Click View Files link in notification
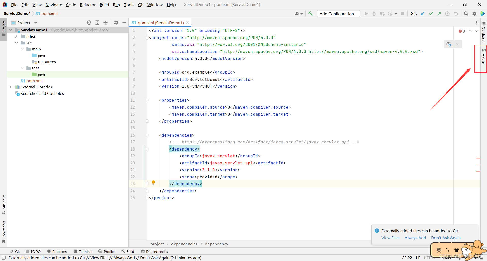The height and width of the screenshot is (261, 487). point(390,238)
